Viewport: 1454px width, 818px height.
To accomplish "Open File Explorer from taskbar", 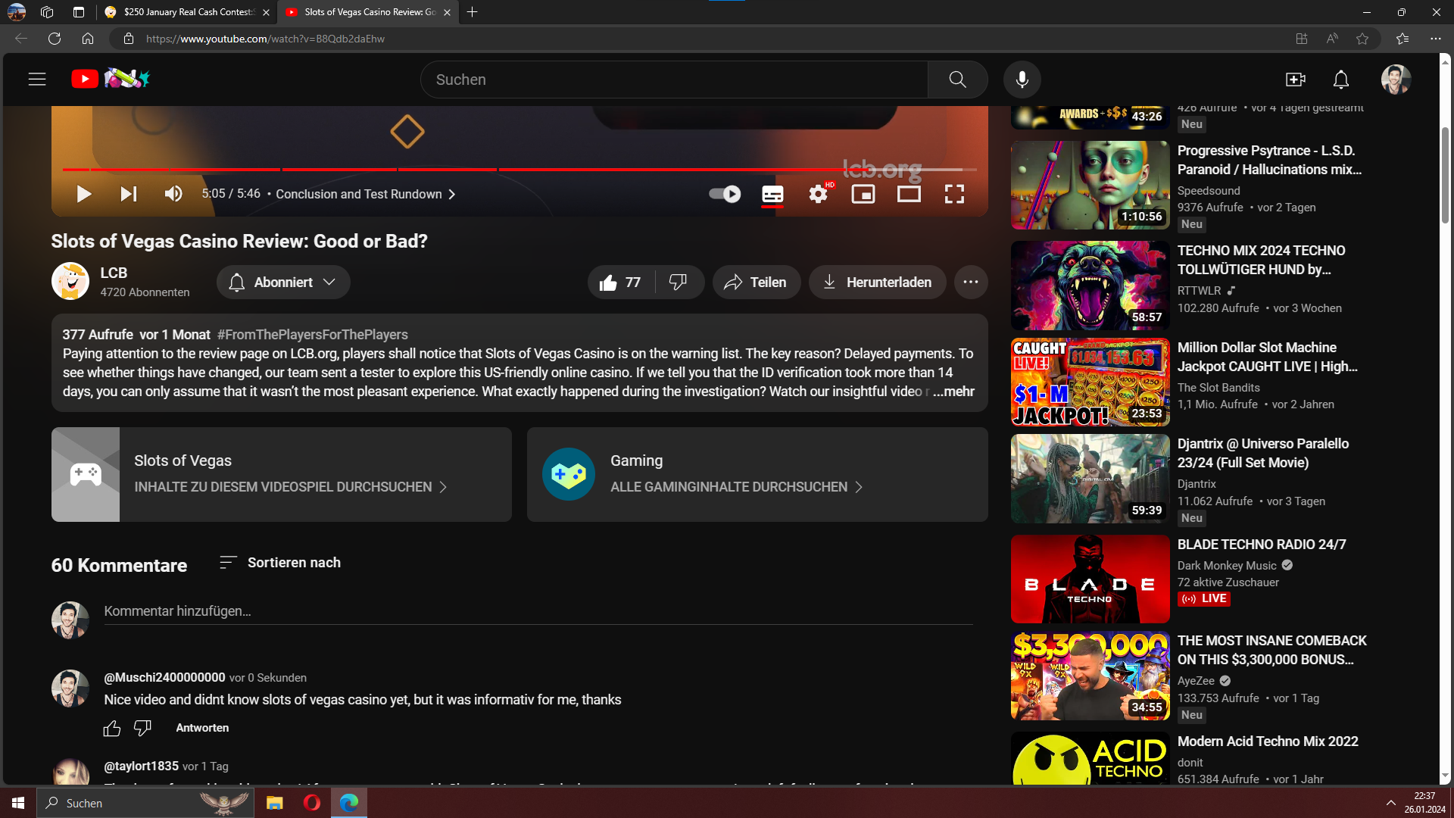I will coord(274,803).
